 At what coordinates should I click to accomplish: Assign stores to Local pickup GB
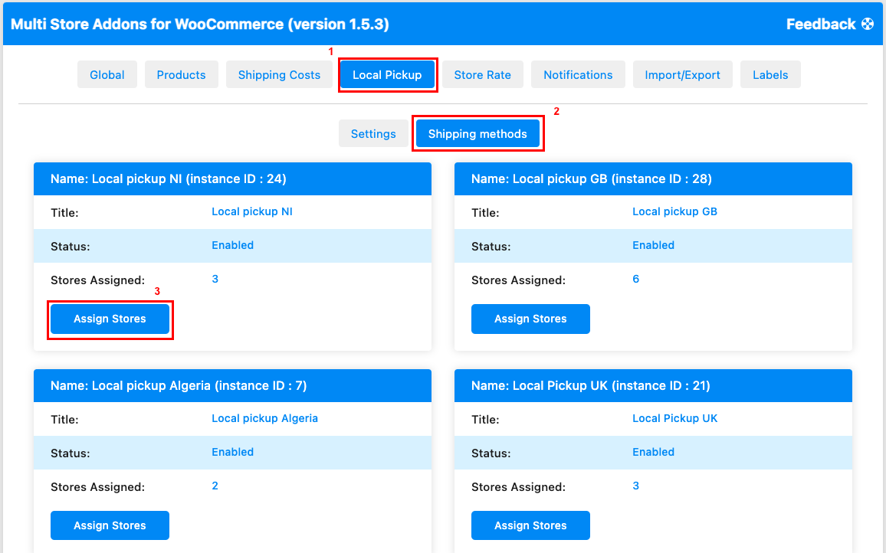[530, 319]
